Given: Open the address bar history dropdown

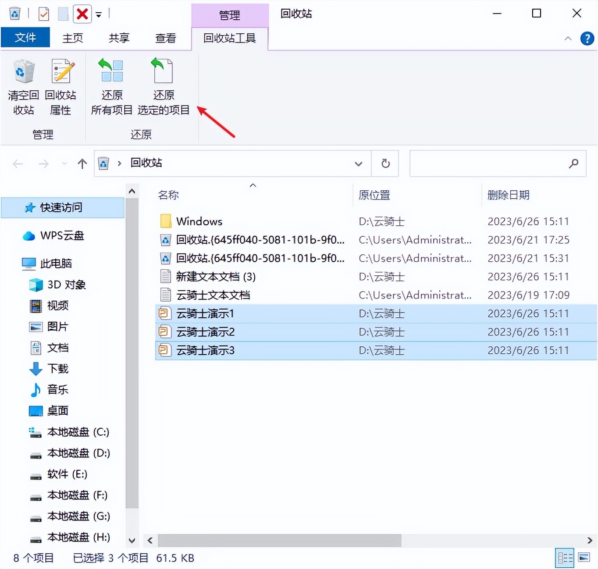Looking at the screenshot, I should click(x=359, y=163).
